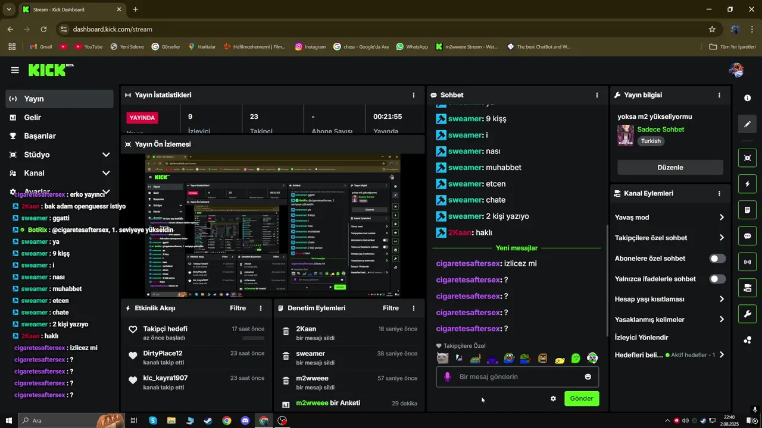The height and width of the screenshot is (428, 762).
Task: Toggle the channel actions camera icon in right sidebar
Action: (x=747, y=288)
